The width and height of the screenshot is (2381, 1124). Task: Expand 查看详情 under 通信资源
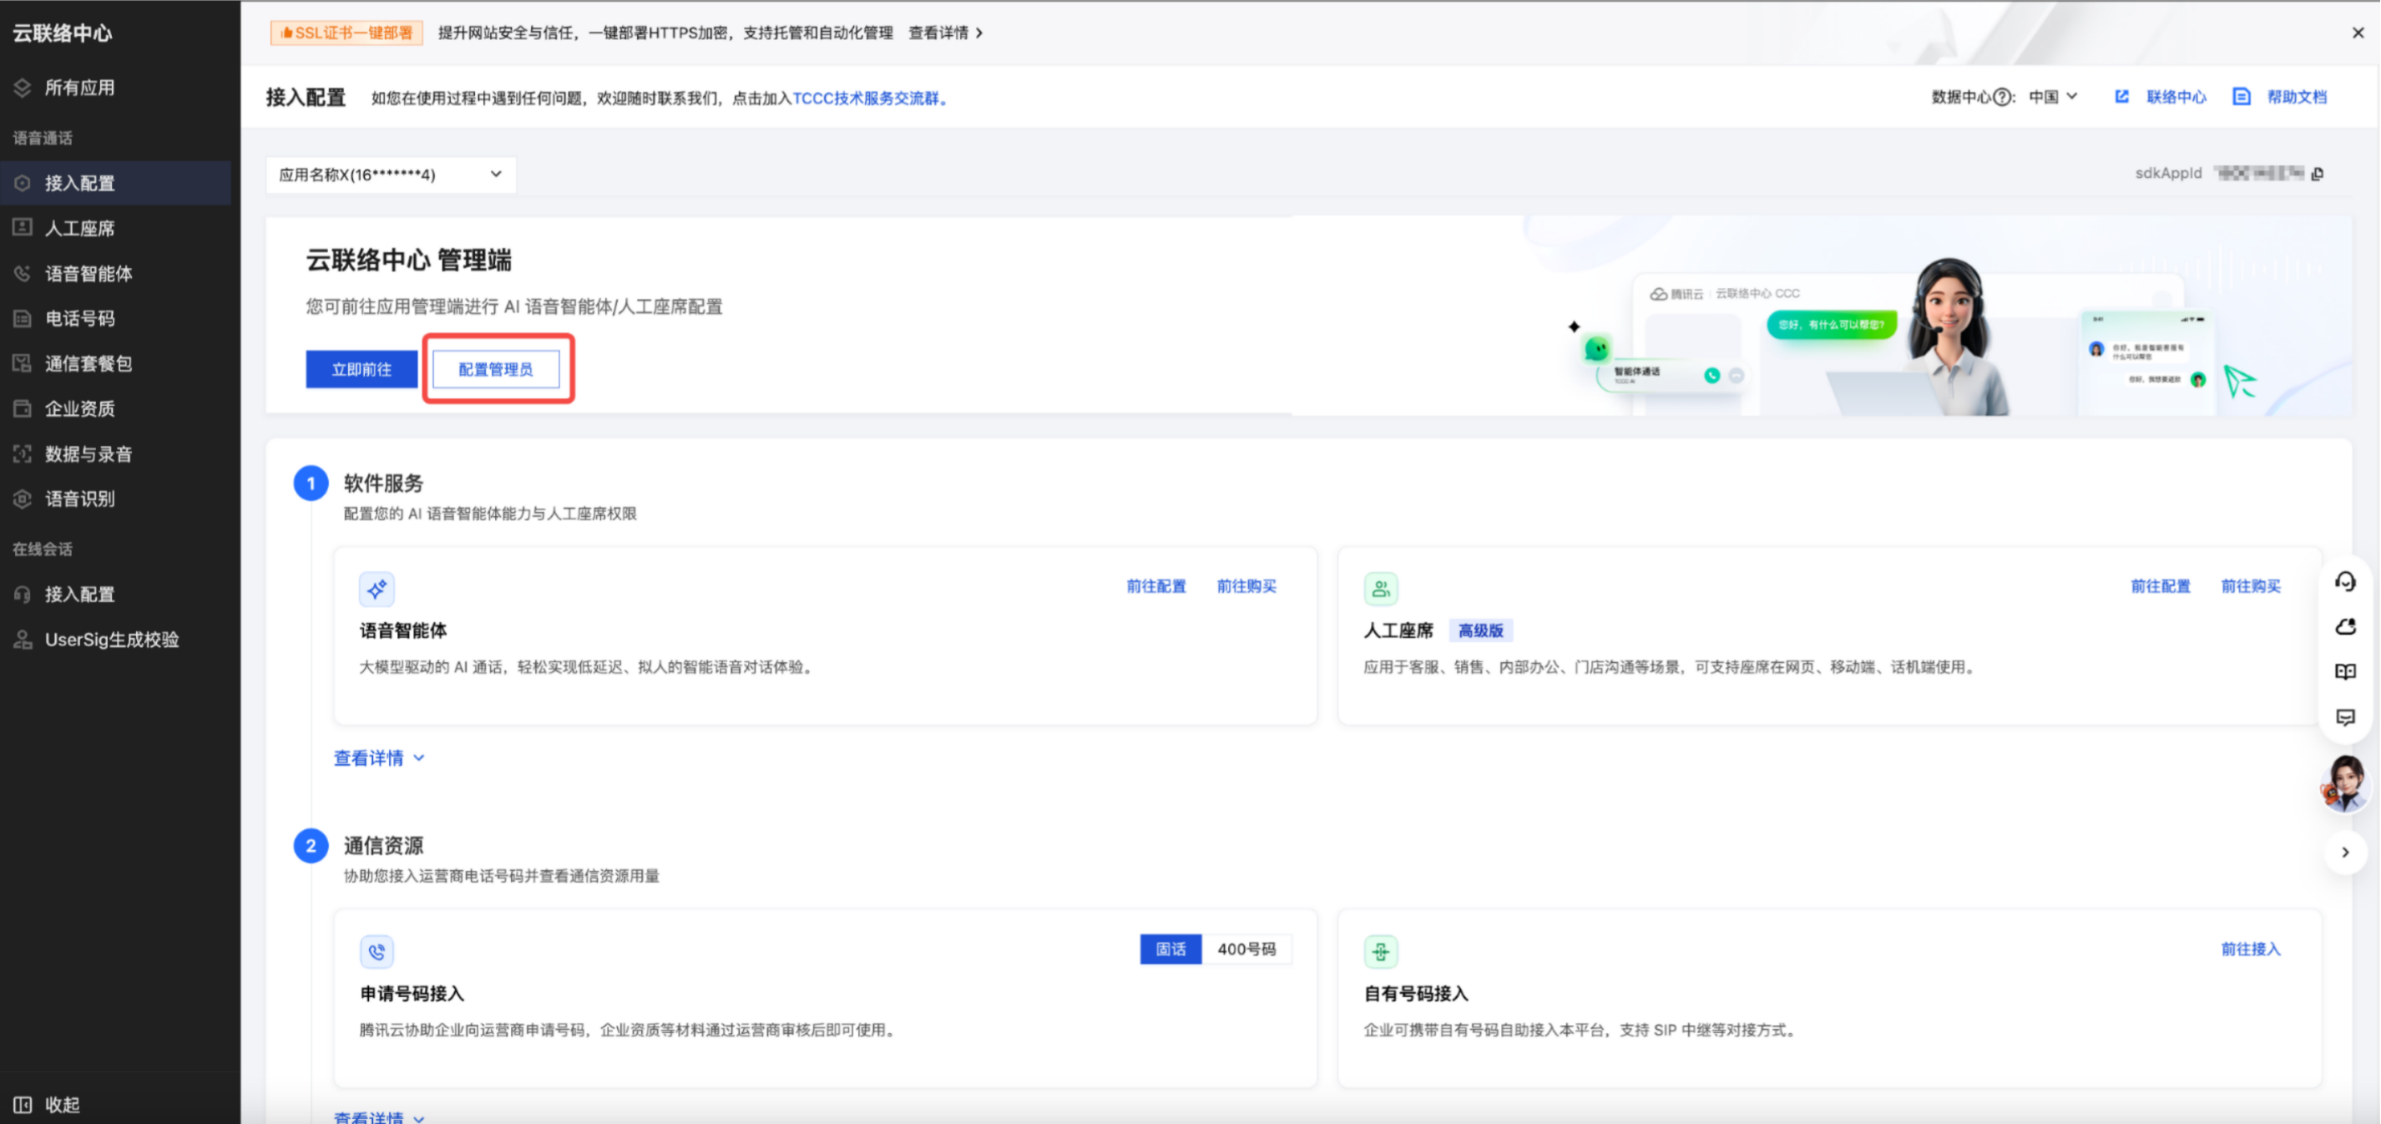point(379,1116)
